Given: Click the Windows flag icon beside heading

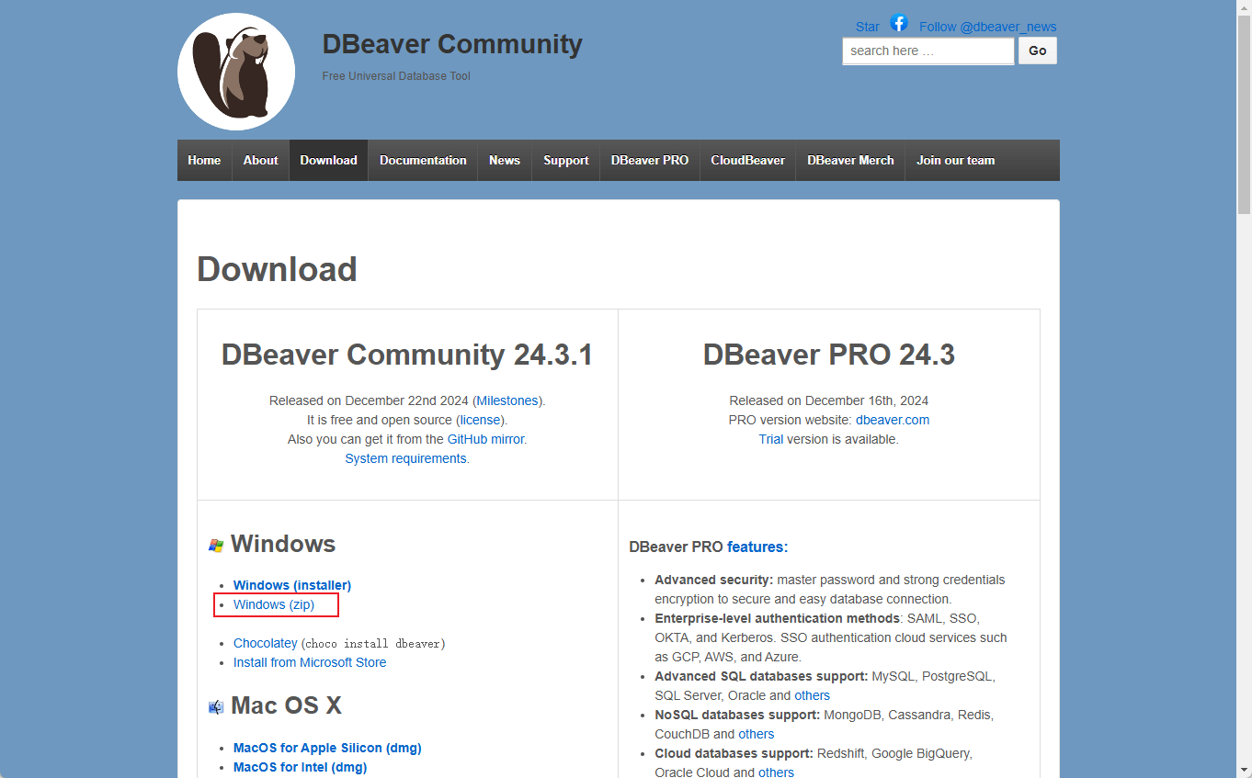Looking at the screenshot, I should [x=216, y=546].
